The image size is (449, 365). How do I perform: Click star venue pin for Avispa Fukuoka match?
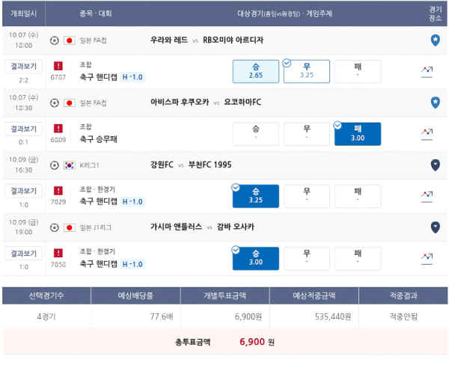[x=436, y=102]
